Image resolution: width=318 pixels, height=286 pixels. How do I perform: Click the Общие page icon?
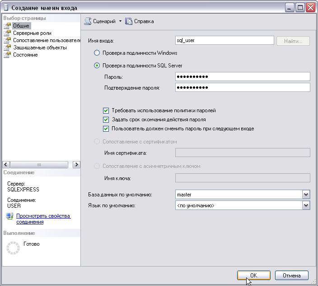pos(7,26)
